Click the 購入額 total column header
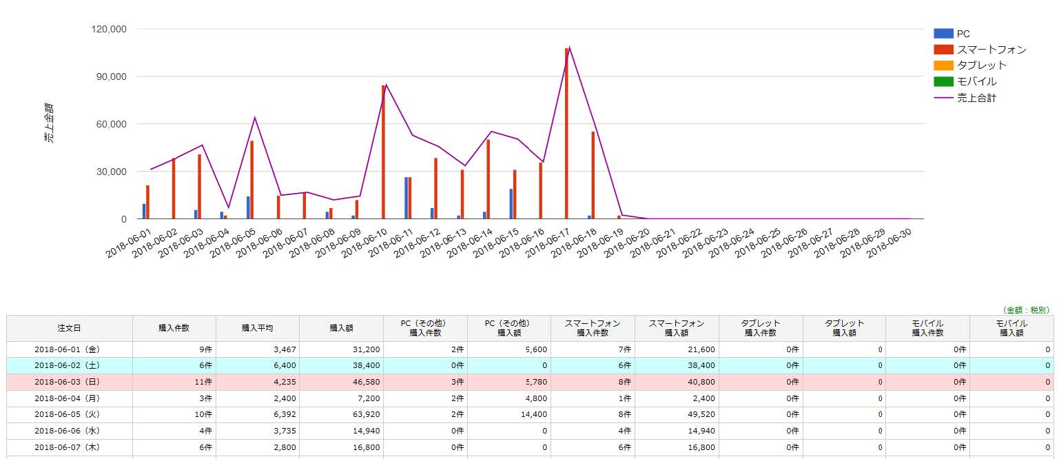 342,328
